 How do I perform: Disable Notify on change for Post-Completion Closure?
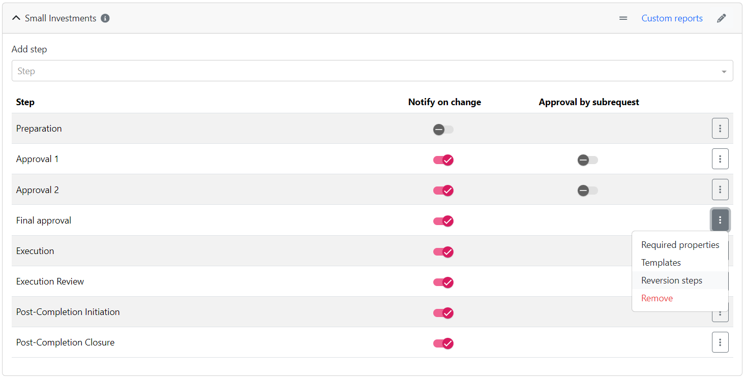point(443,343)
